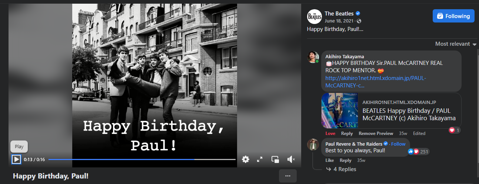This screenshot has height=184, width=479.
Task: Click the June 18, 2021 post date
Action: 340,21
